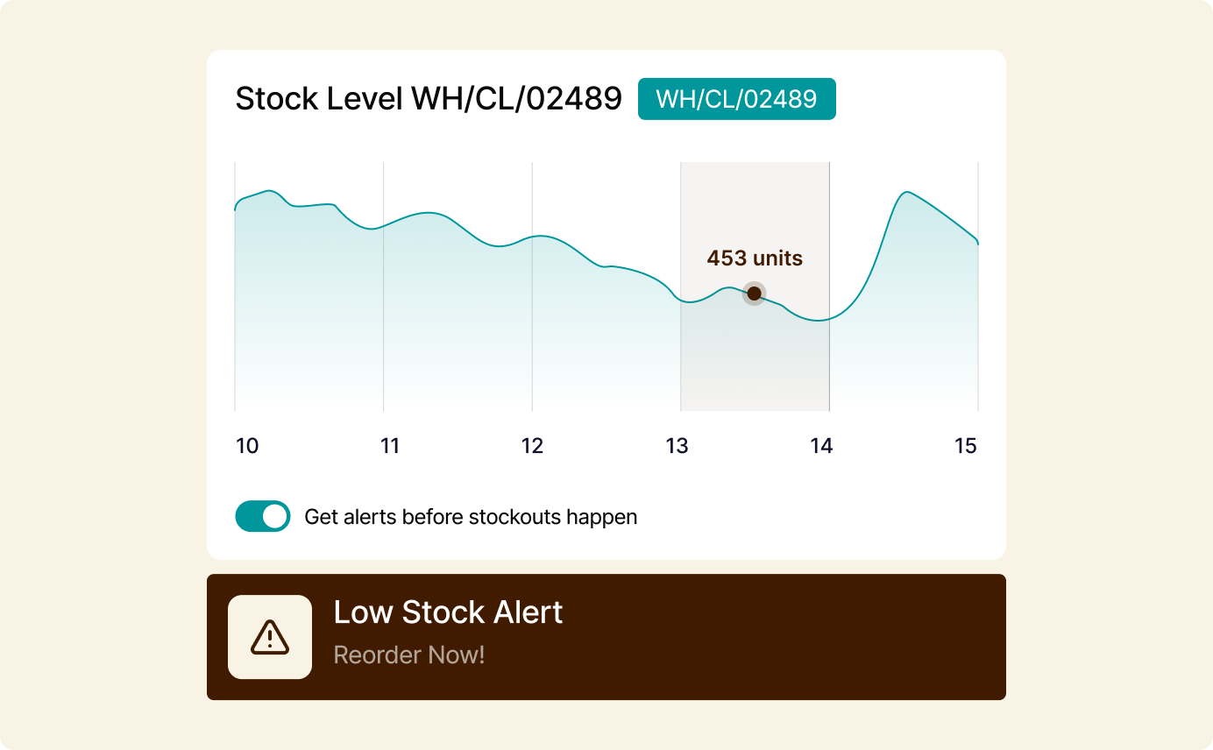Click the Low Stock Alert banner icon
Image resolution: width=1213 pixels, height=750 pixels.
tap(269, 638)
